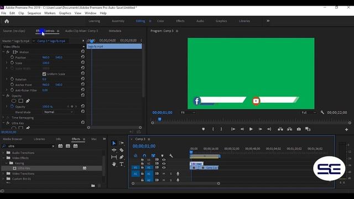Create 4-point polygon mask under Opacity
Screen dimensions: 354x199
[x=21, y=101]
